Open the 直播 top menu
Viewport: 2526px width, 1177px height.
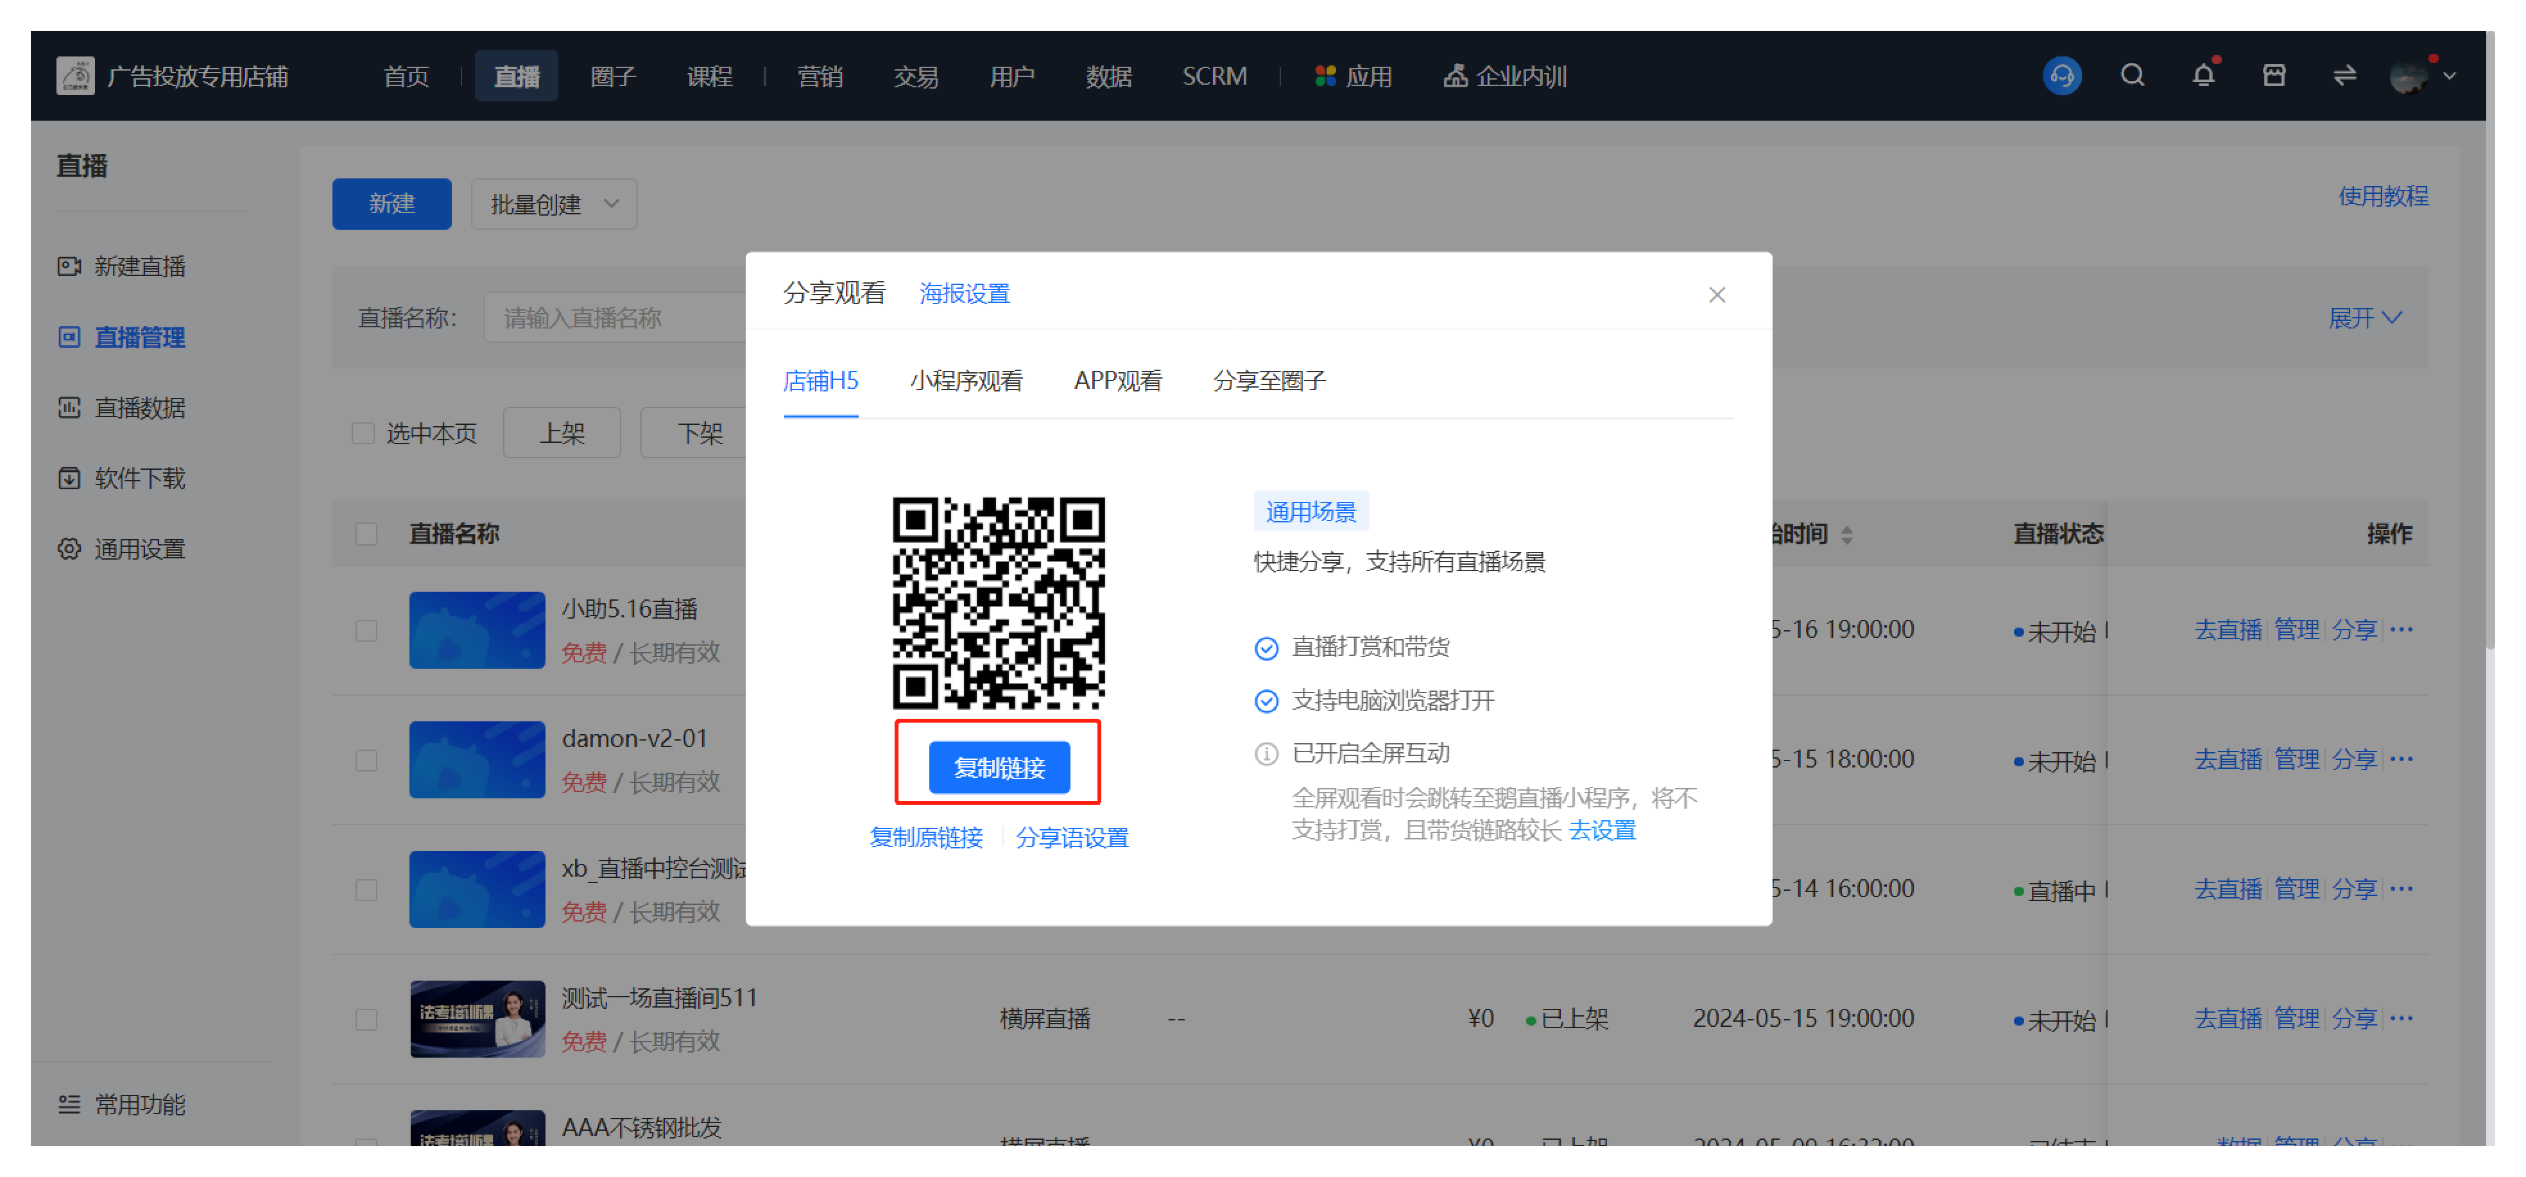[x=517, y=76]
